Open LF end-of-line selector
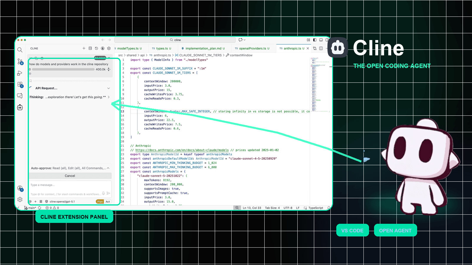The image size is (472, 265). [298, 208]
